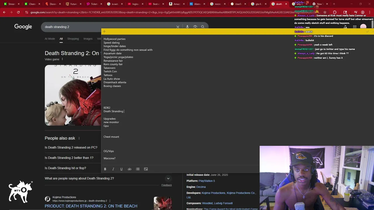The image size is (374, 210).
Task: Open the sticky note menu with the check icon
Action: [x=368, y=32]
